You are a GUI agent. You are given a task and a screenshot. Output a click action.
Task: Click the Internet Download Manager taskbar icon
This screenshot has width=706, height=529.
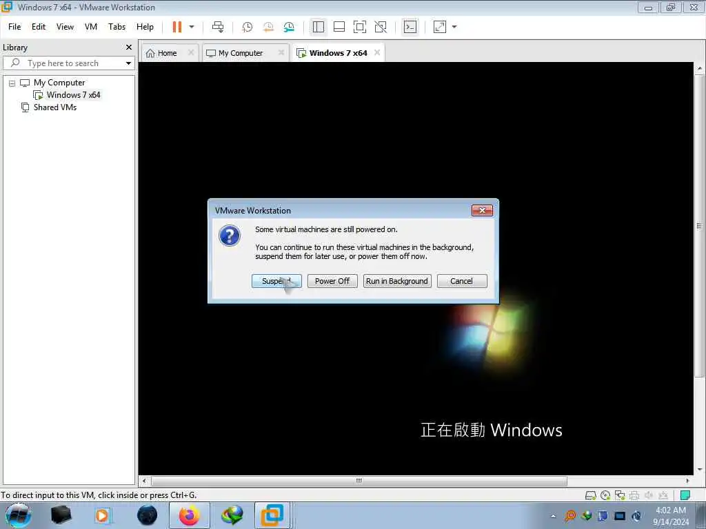(x=232, y=515)
